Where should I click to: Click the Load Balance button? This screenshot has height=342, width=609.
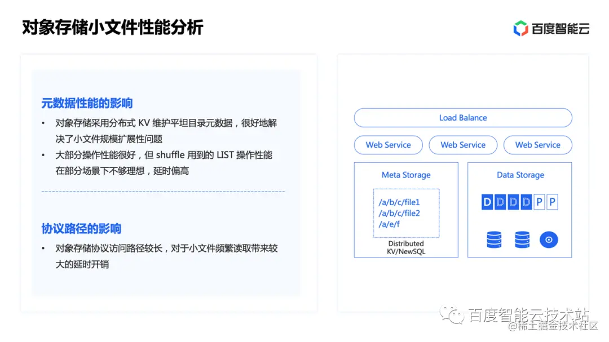tap(462, 118)
